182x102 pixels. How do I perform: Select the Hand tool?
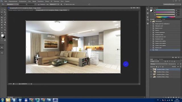pos(2,33)
